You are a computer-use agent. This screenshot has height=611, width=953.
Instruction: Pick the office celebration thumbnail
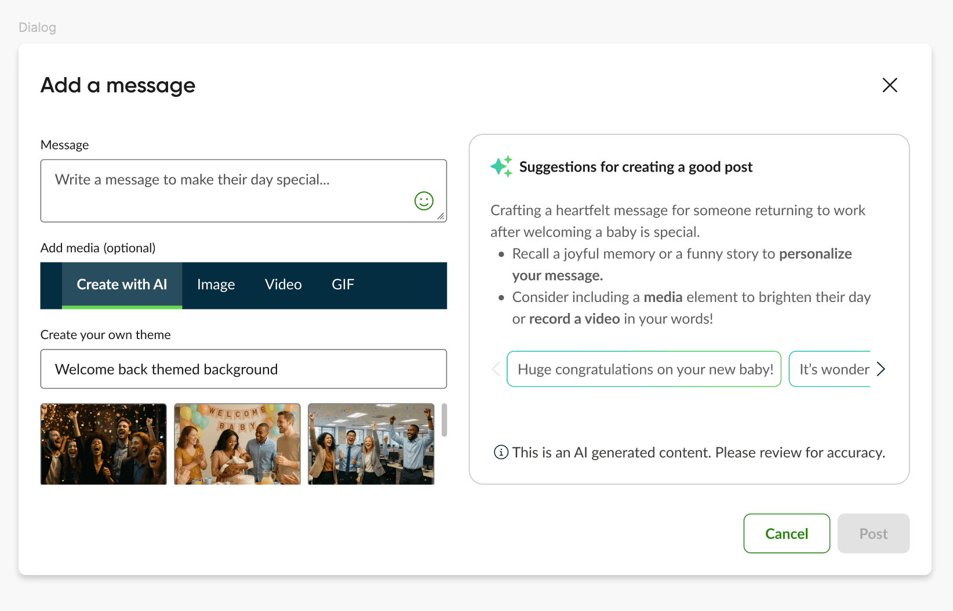(x=371, y=444)
